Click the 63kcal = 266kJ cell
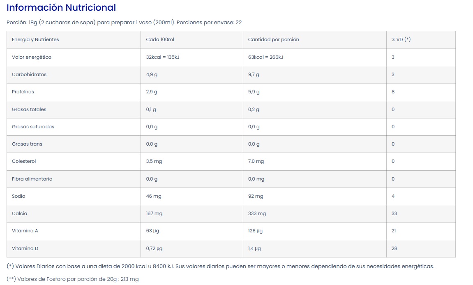This screenshot has width=473, height=285. pos(265,57)
